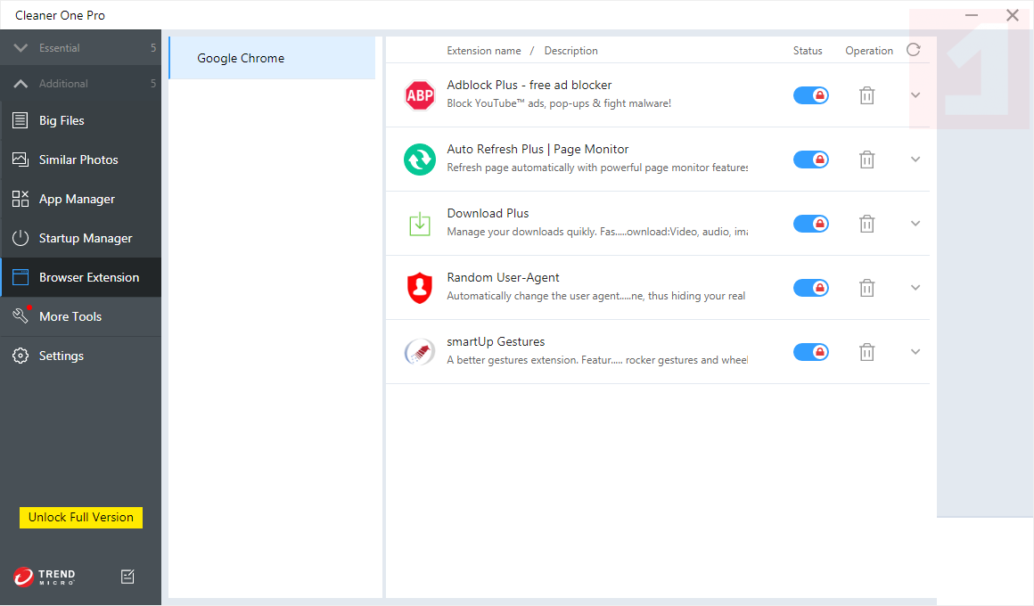Click Unlock Full Version button
The image size is (1034, 606).
click(x=81, y=518)
